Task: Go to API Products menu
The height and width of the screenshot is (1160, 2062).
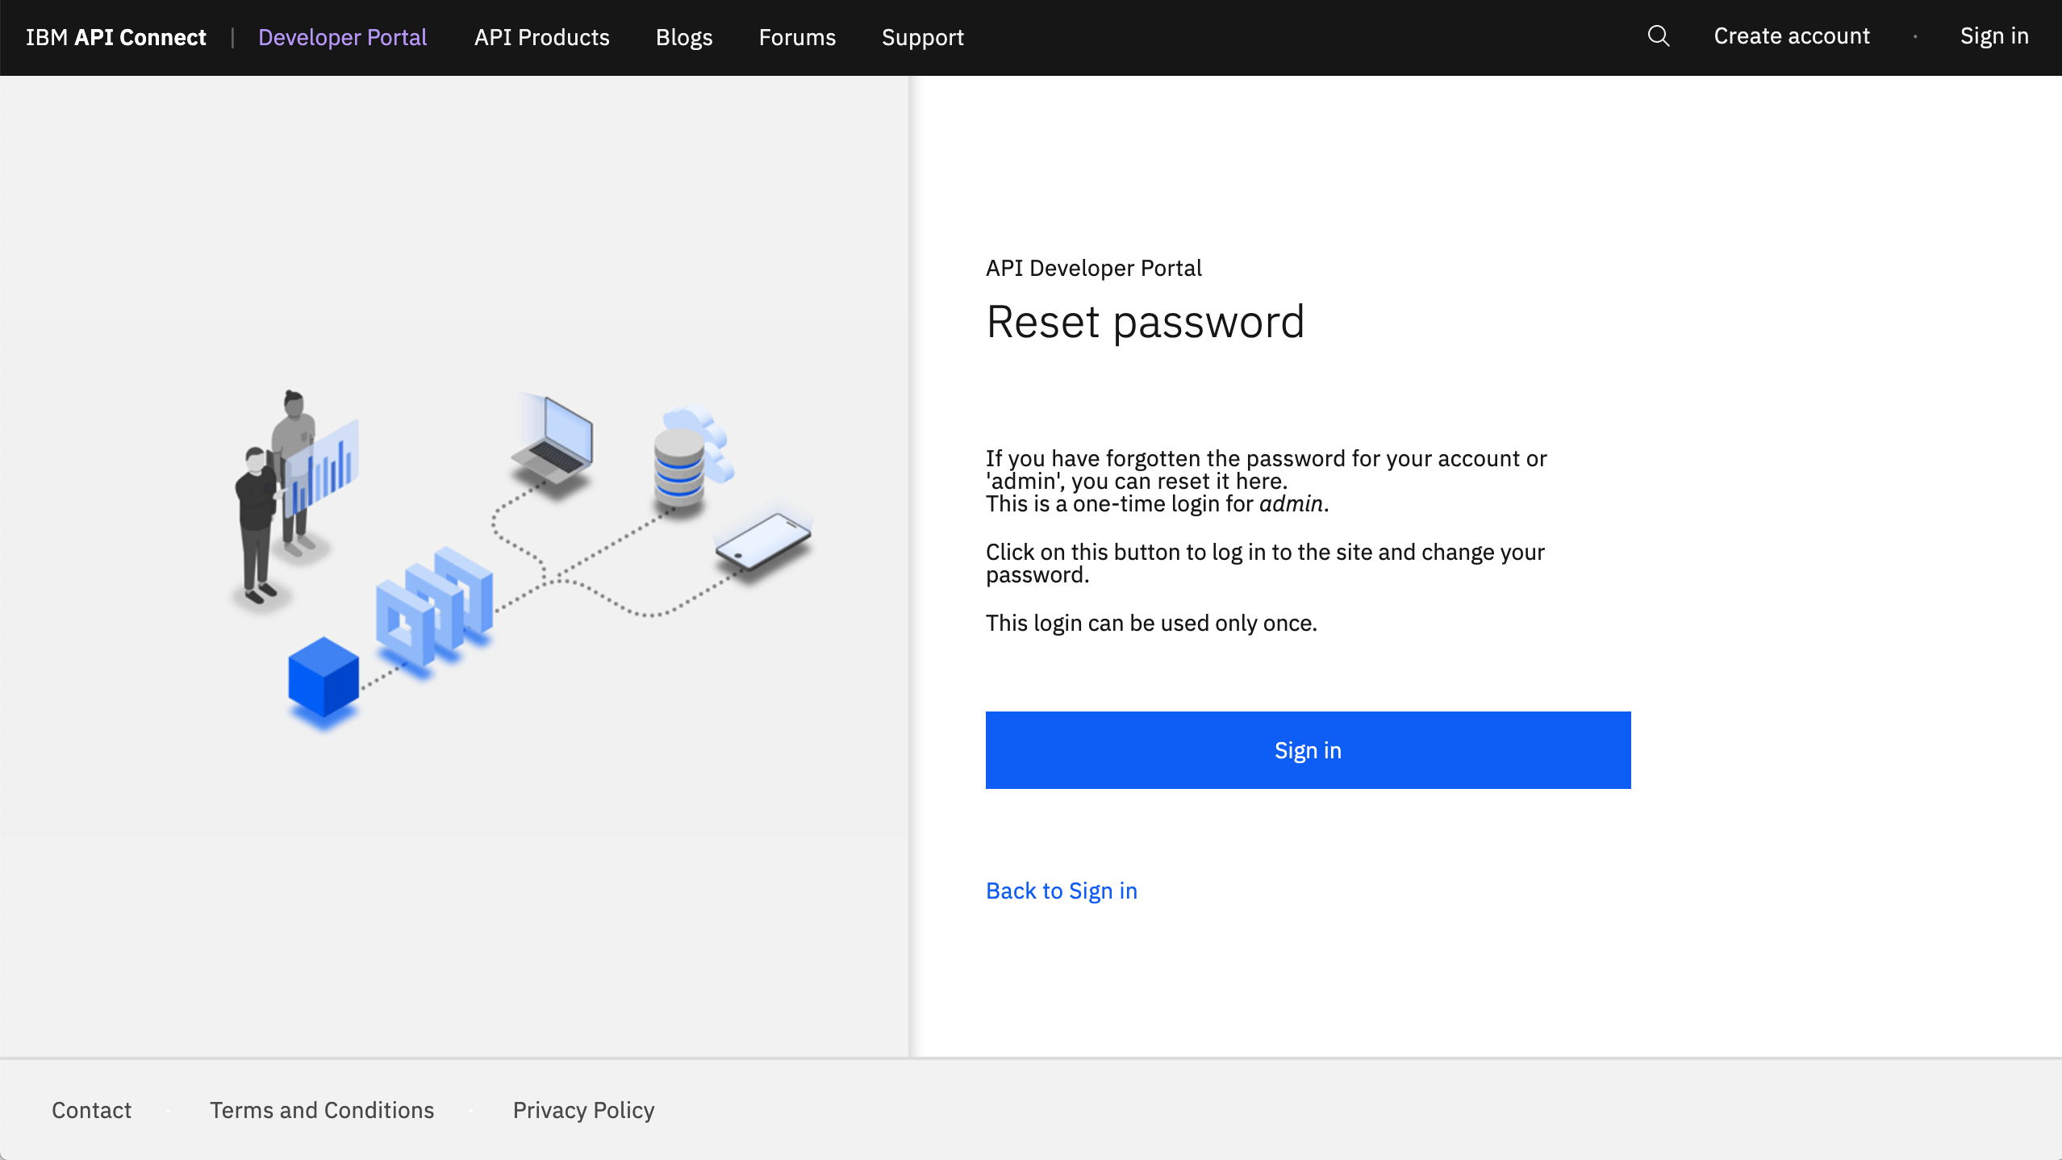Action: (541, 37)
